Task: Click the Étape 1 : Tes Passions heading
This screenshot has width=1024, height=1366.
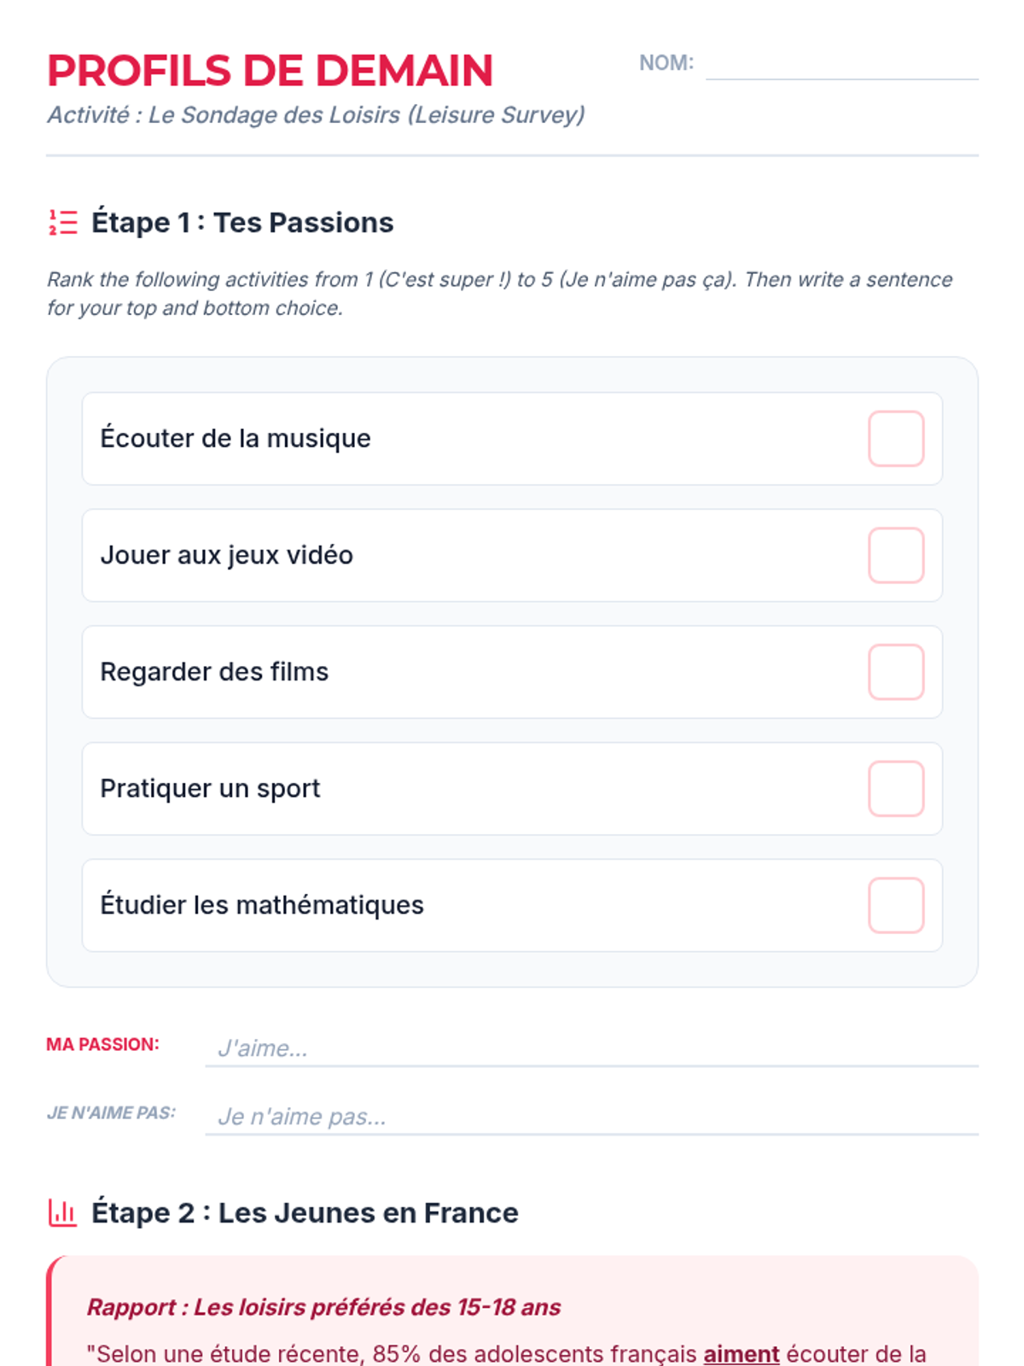Action: [x=242, y=223]
